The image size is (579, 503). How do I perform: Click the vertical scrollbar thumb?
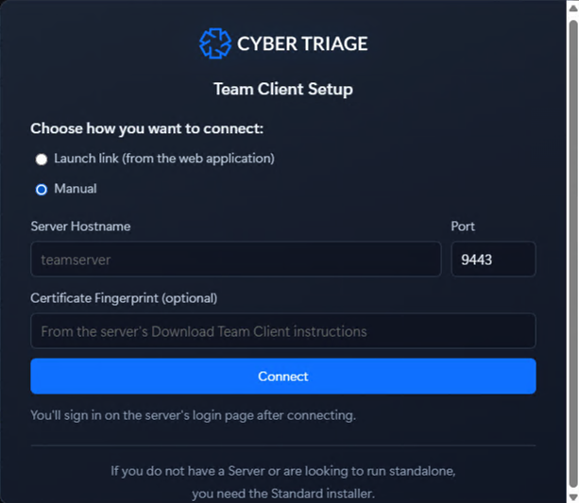pos(573,254)
